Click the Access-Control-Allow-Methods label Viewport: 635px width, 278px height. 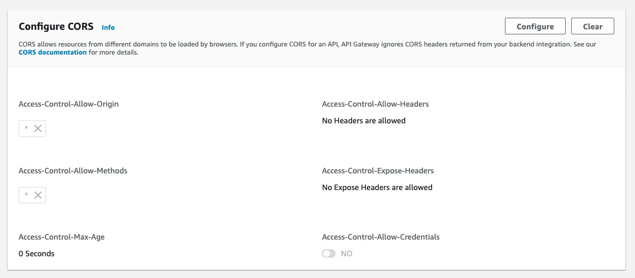73,171
